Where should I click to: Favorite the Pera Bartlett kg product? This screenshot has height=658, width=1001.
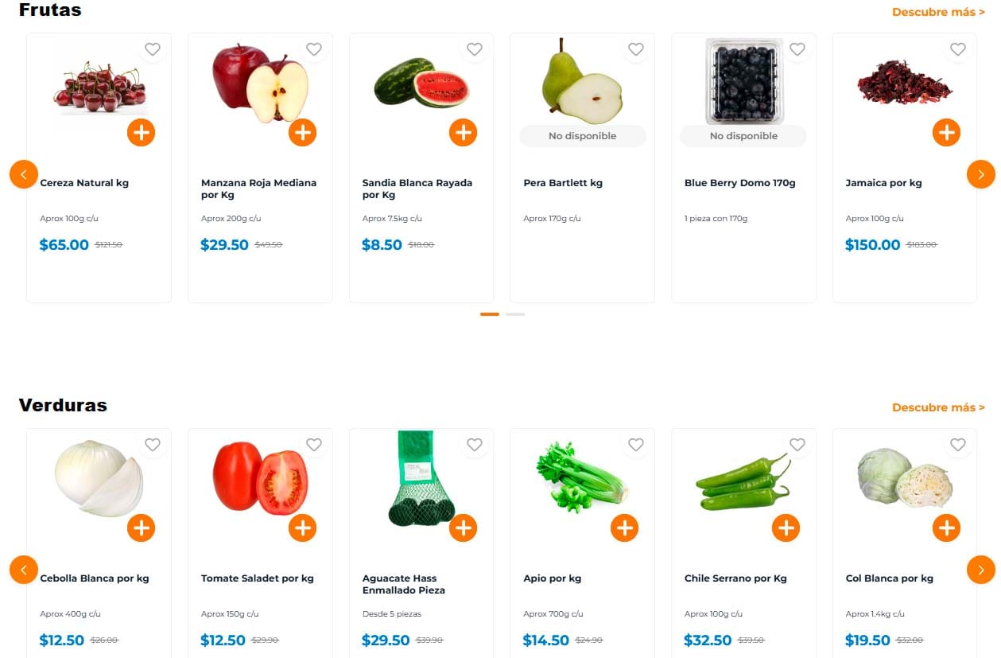636,49
